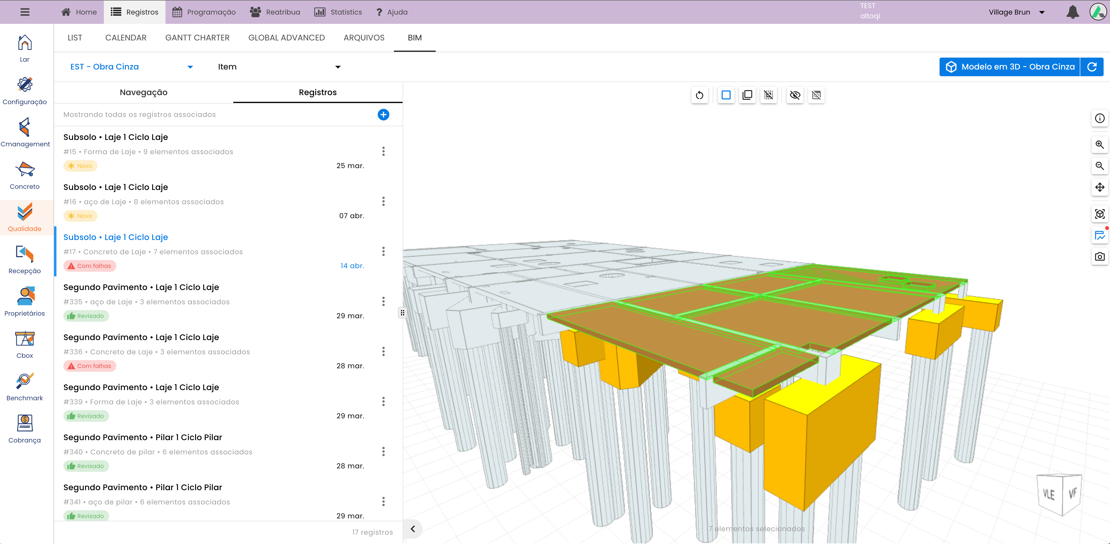Open options menu for registro #336
Viewport: 1110px width, 544px height.
click(x=383, y=351)
